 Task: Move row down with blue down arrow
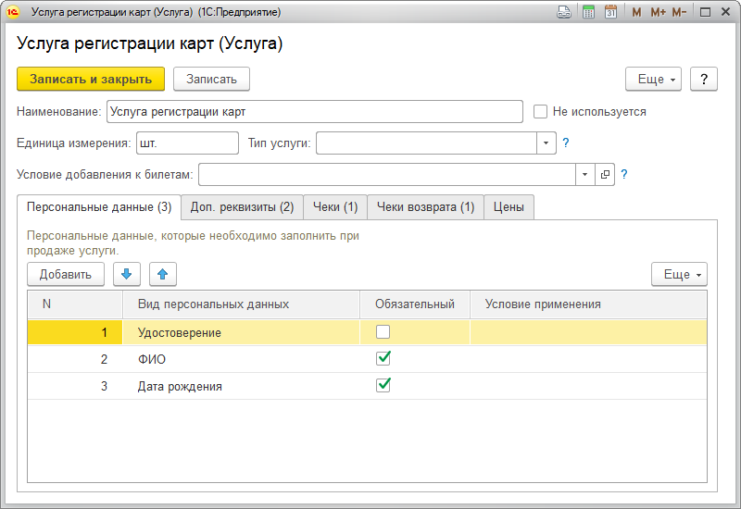127,274
